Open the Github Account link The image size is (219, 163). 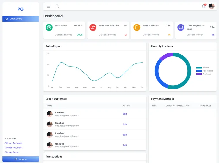pos(13,143)
